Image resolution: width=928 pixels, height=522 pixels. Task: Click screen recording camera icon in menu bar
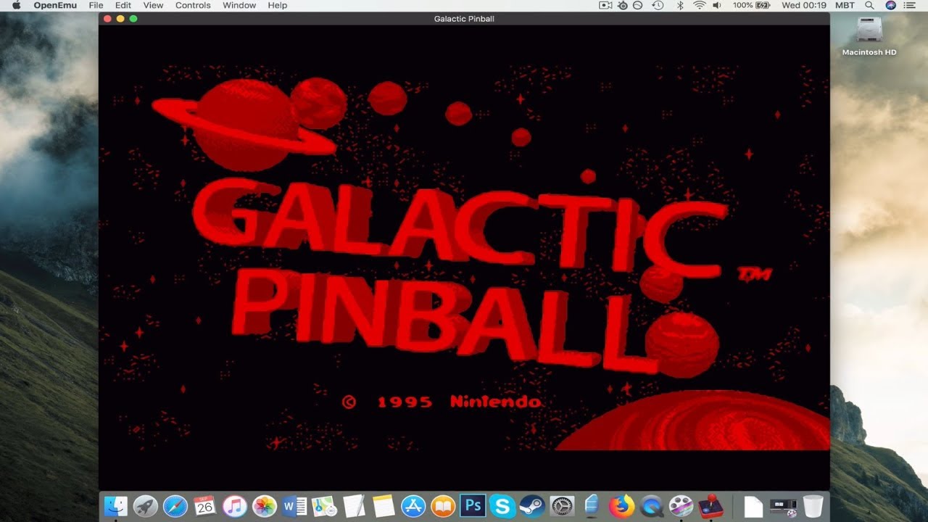[x=605, y=5]
